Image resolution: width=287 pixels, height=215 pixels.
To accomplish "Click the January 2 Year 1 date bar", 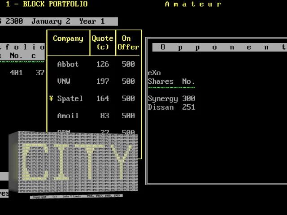I will 59,21.
